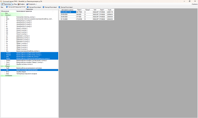The height and width of the screenshot is (118, 198).
Task: Select the V4 Объём 4 row
Action: click(x=29, y=49)
